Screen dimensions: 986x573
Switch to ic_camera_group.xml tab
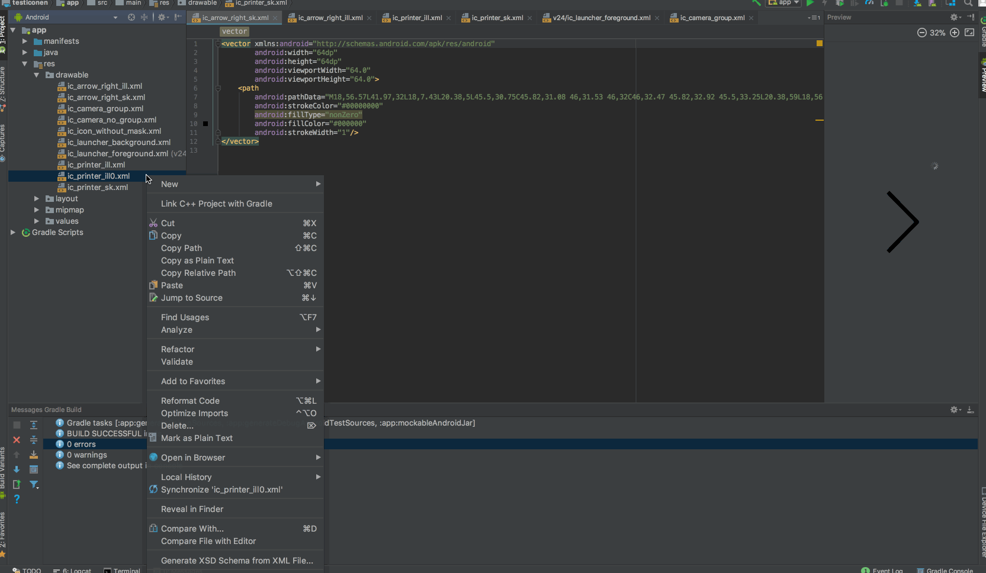[x=711, y=18]
